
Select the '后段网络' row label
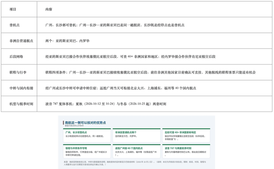[19, 56]
